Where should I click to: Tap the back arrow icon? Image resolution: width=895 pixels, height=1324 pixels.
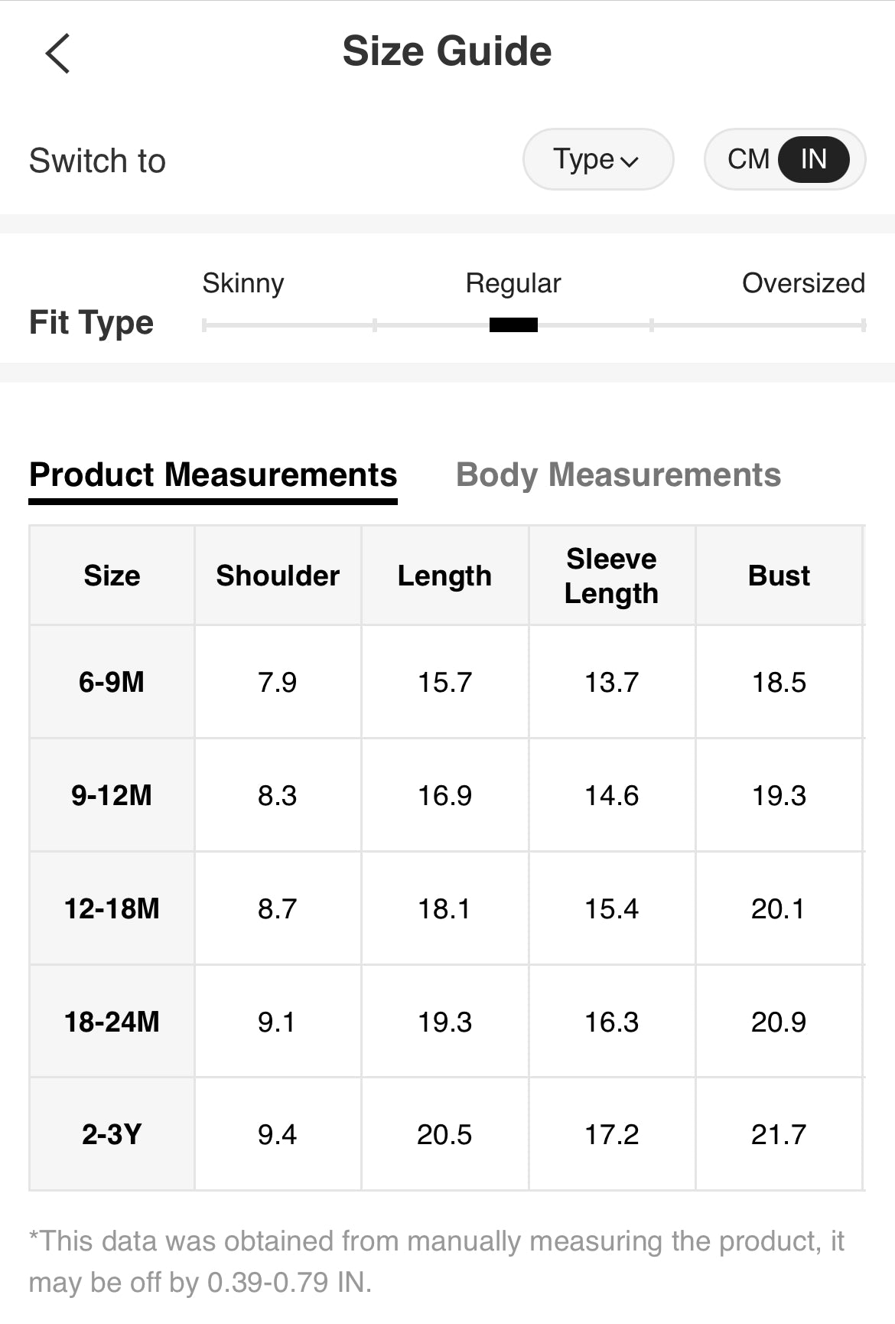tap(57, 54)
